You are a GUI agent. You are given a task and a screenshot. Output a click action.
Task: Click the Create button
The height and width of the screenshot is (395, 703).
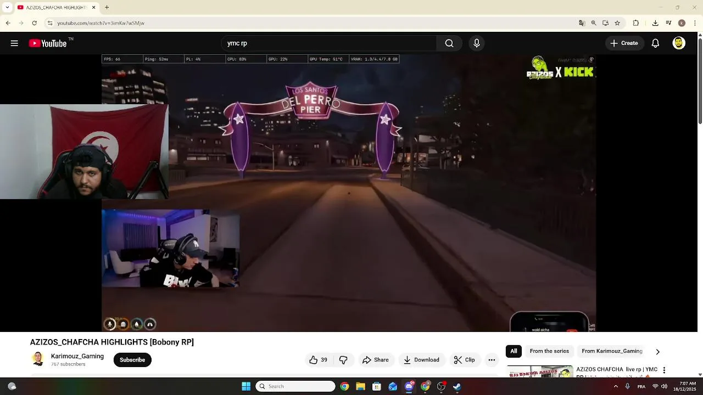624,43
